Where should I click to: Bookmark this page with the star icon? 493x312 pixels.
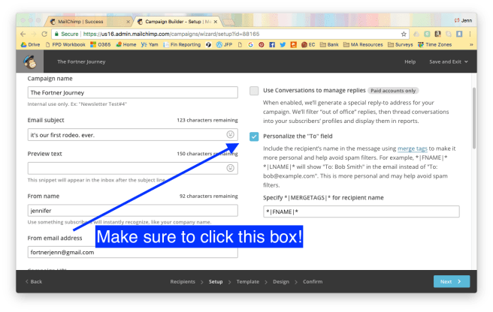404,34
